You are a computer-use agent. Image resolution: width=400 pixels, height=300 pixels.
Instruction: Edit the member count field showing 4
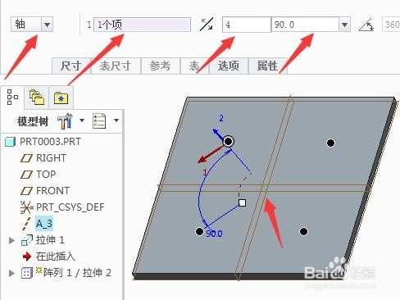click(247, 25)
